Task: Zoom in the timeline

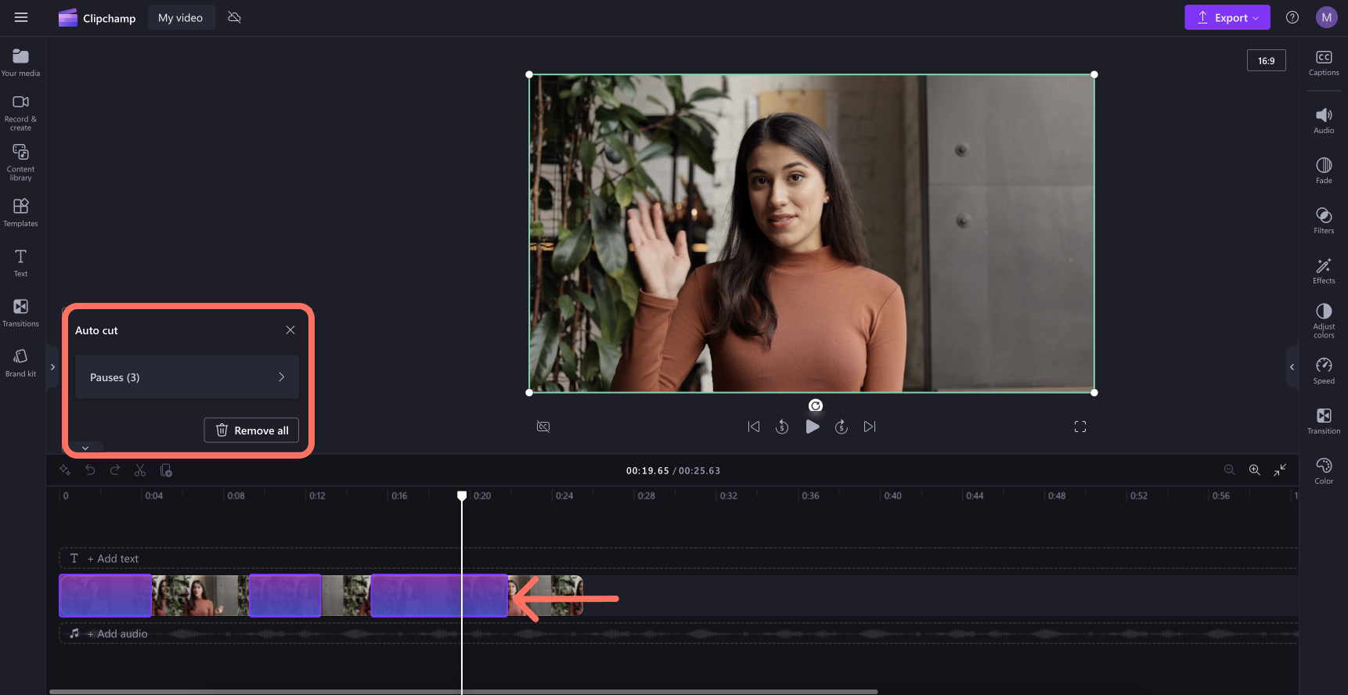Action: [1255, 470]
